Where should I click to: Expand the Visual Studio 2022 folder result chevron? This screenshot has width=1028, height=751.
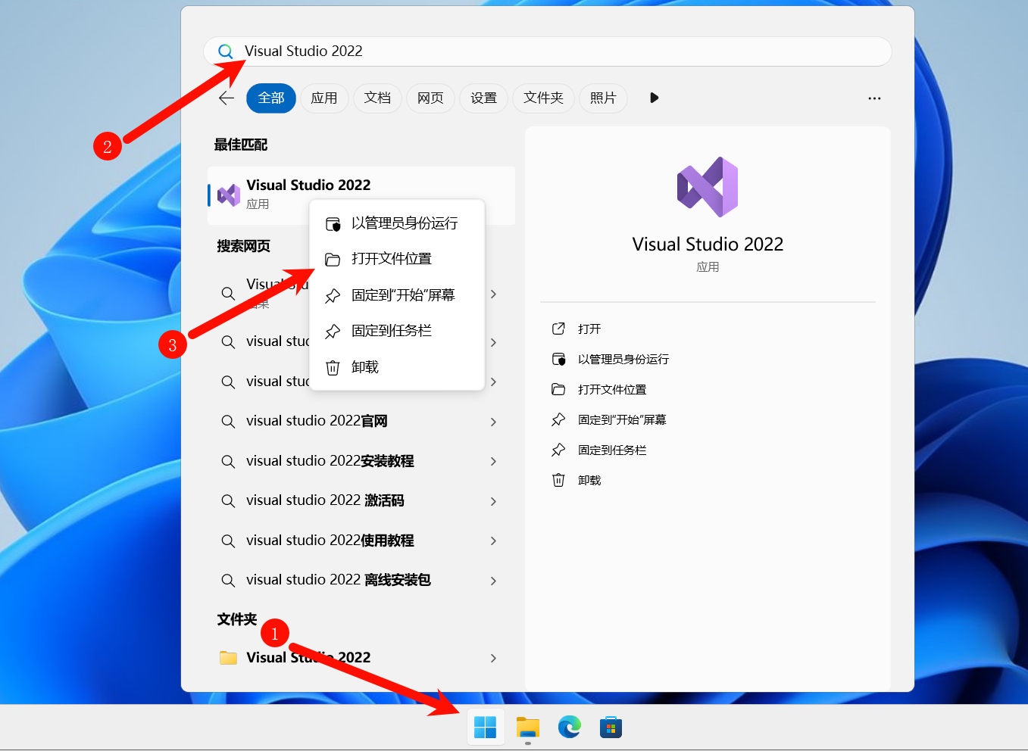(x=493, y=658)
